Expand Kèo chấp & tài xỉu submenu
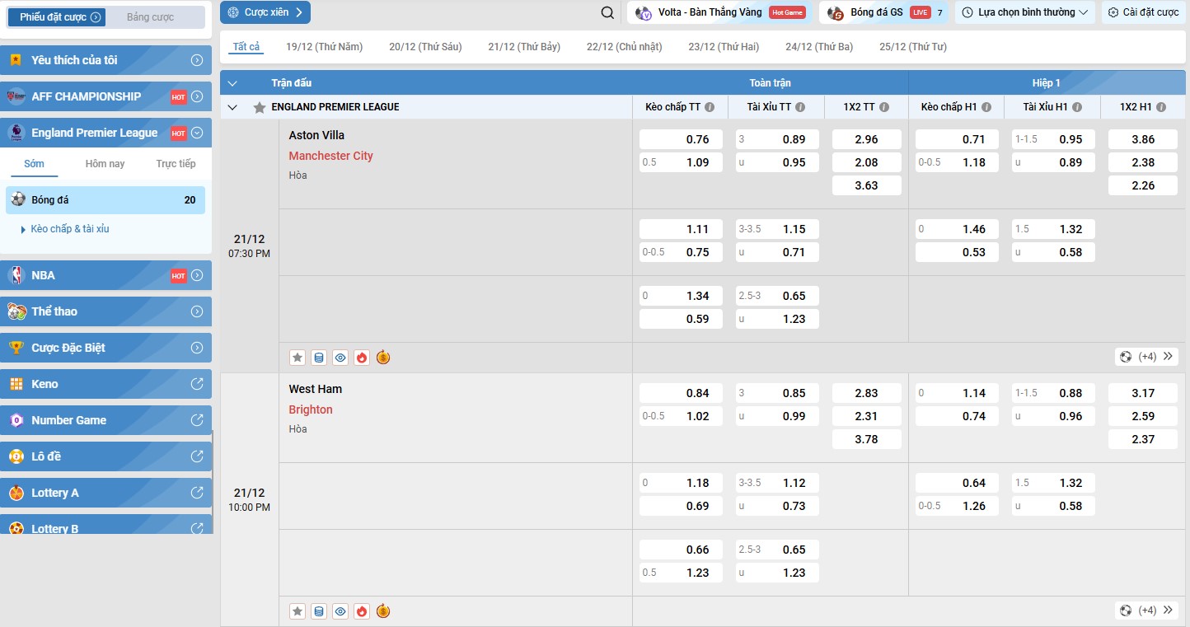The height and width of the screenshot is (627, 1190). tap(65, 229)
